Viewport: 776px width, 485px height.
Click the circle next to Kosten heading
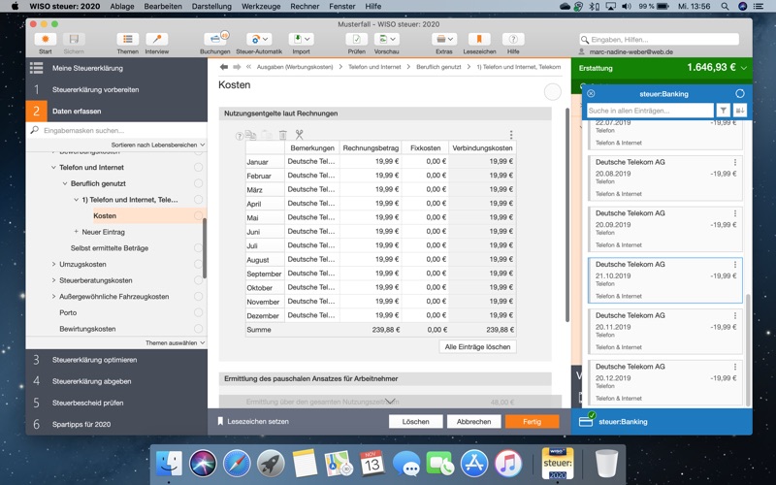tap(552, 91)
